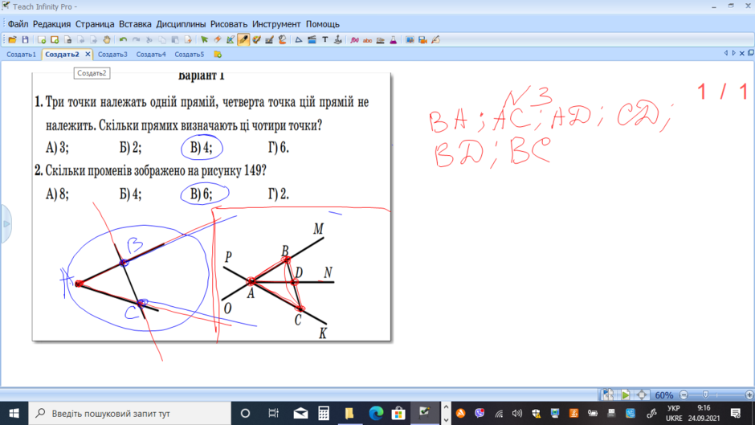
Task: Open the Windows Start menu
Action: pos(14,413)
